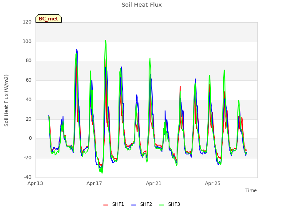The width and height of the screenshot is (284, 213).
Task: Click the blue SHF2 legend swatch
Action: point(134,205)
